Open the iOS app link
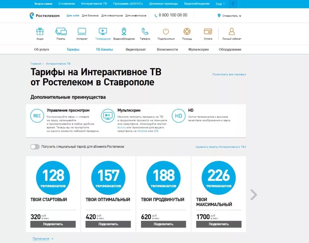The height and width of the screenshot is (243, 309). [156, 131]
